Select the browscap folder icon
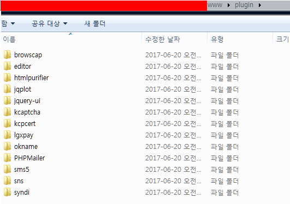 tap(8, 55)
